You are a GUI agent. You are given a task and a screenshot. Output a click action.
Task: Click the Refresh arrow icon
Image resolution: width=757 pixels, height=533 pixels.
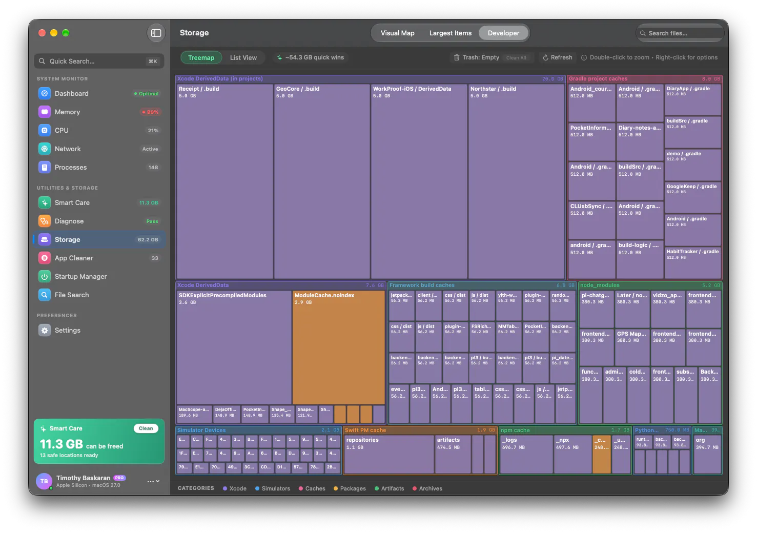click(x=546, y=57)
